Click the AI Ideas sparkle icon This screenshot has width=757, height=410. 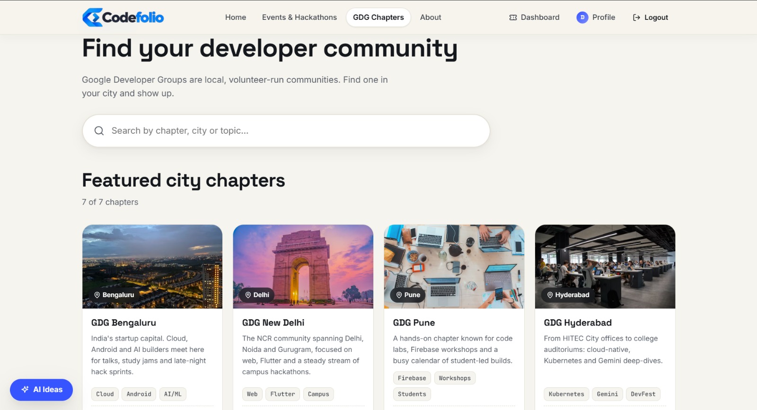(25, 390)
